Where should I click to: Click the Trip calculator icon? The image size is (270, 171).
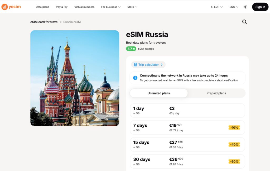(x=136, y=65)
